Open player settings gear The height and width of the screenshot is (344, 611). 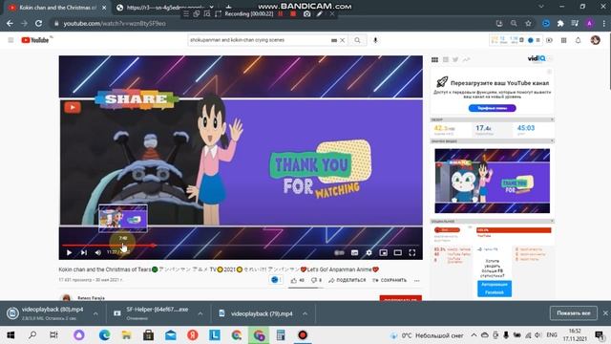[x=369, y=252]
